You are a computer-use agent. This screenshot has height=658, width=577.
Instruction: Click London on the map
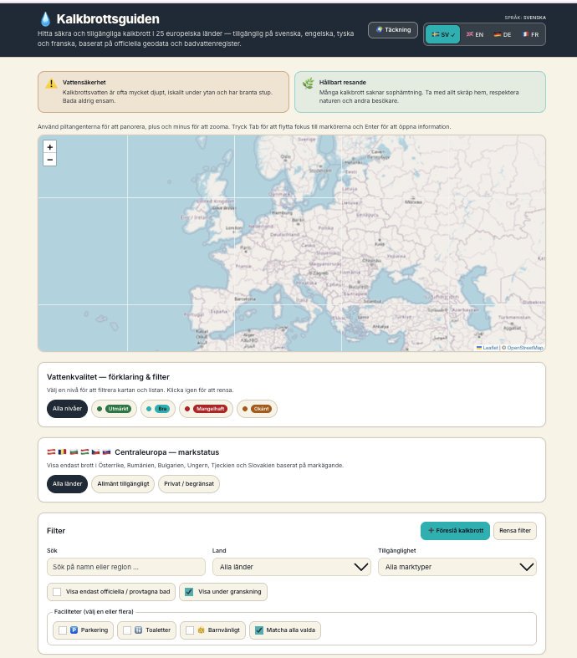[x=234, y=228]
